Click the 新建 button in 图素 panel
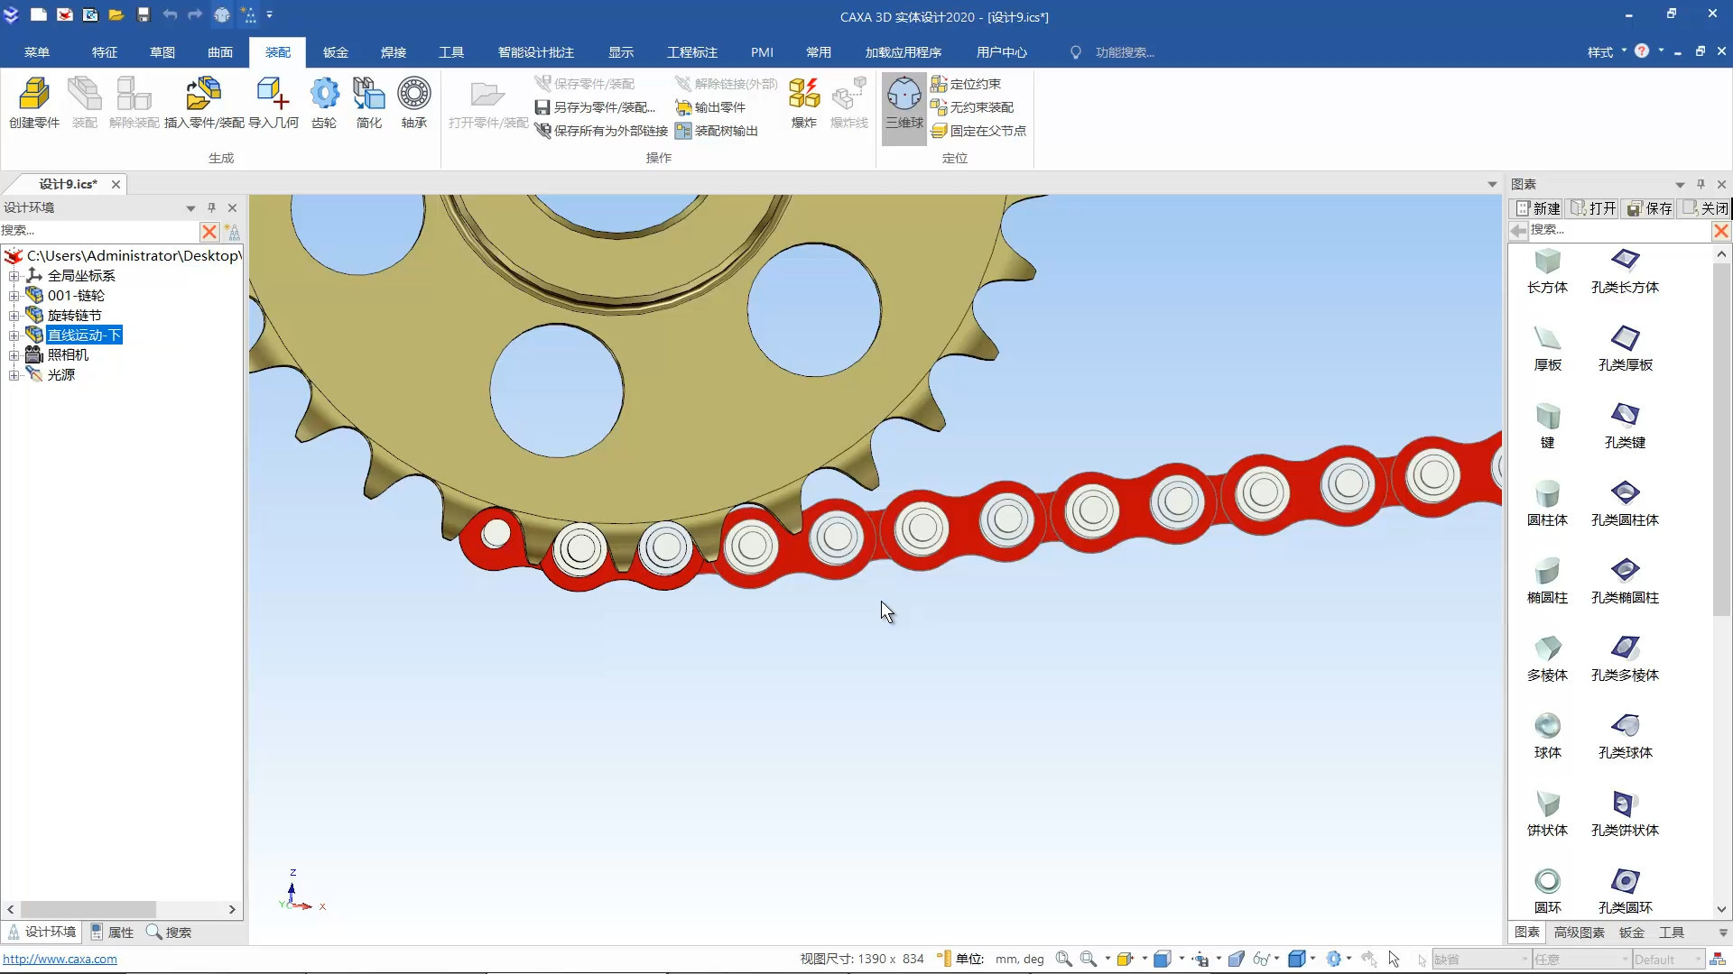 coord(1538,208)
